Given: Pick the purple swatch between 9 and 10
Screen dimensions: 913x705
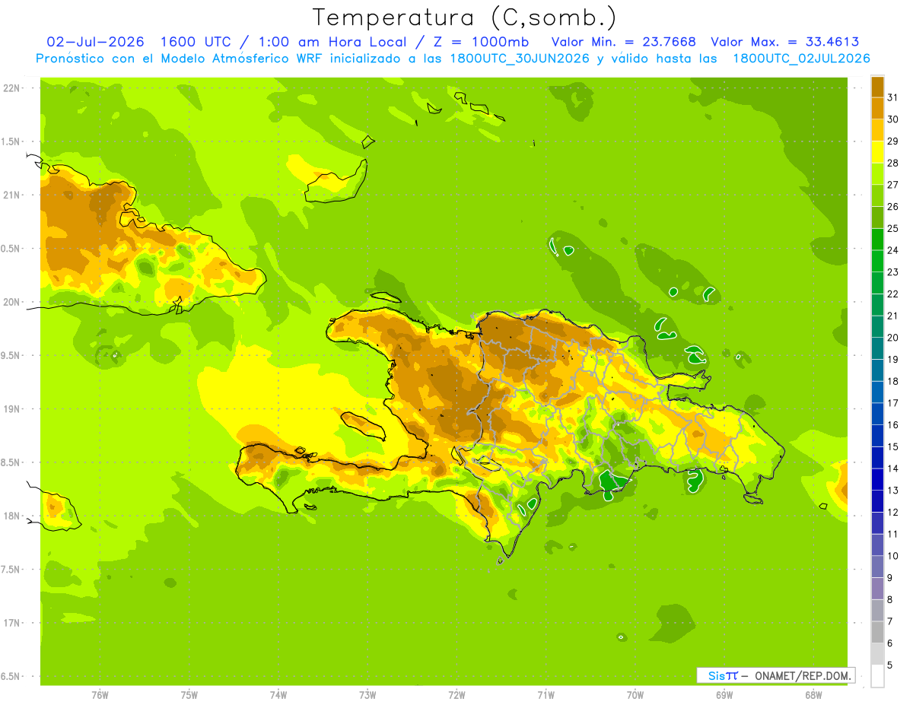Looking at the screenshot, I should click(877, 567).
